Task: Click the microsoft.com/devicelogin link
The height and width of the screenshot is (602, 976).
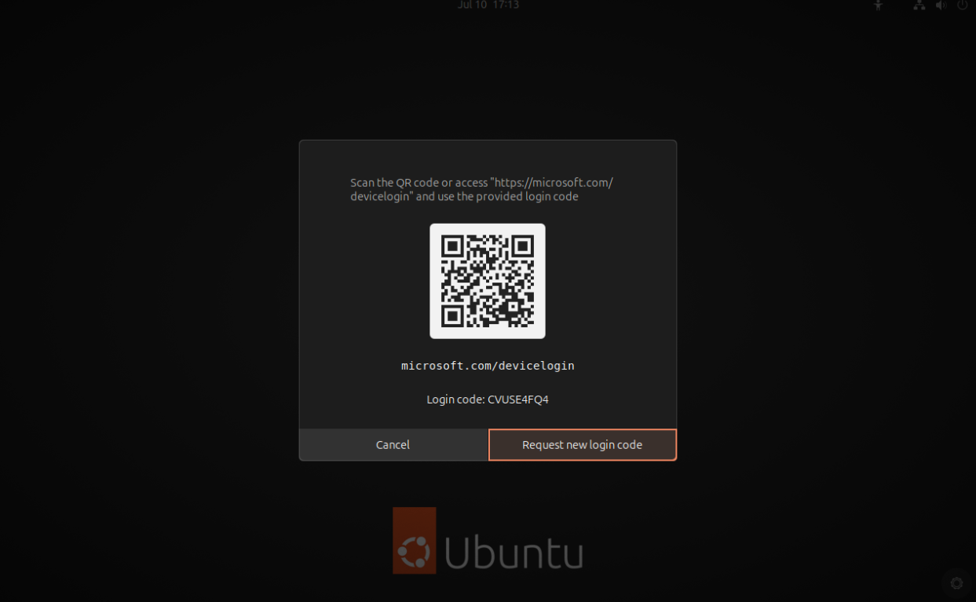Action: [488, 365]
